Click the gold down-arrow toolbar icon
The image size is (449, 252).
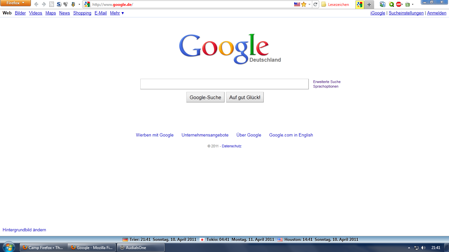point(73,4)
